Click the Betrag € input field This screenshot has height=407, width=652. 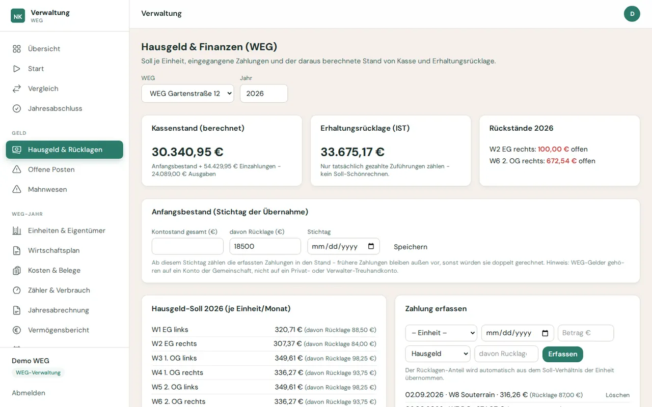click(586, 333)
